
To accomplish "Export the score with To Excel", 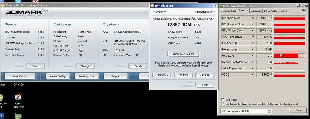I will tap(184, 75).
